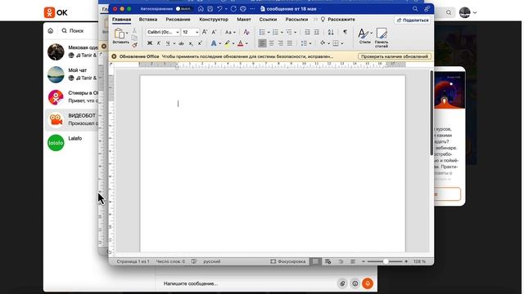Click the Undo arrow in Word title bar
524x294 pixels.
[x=219, y=9]
